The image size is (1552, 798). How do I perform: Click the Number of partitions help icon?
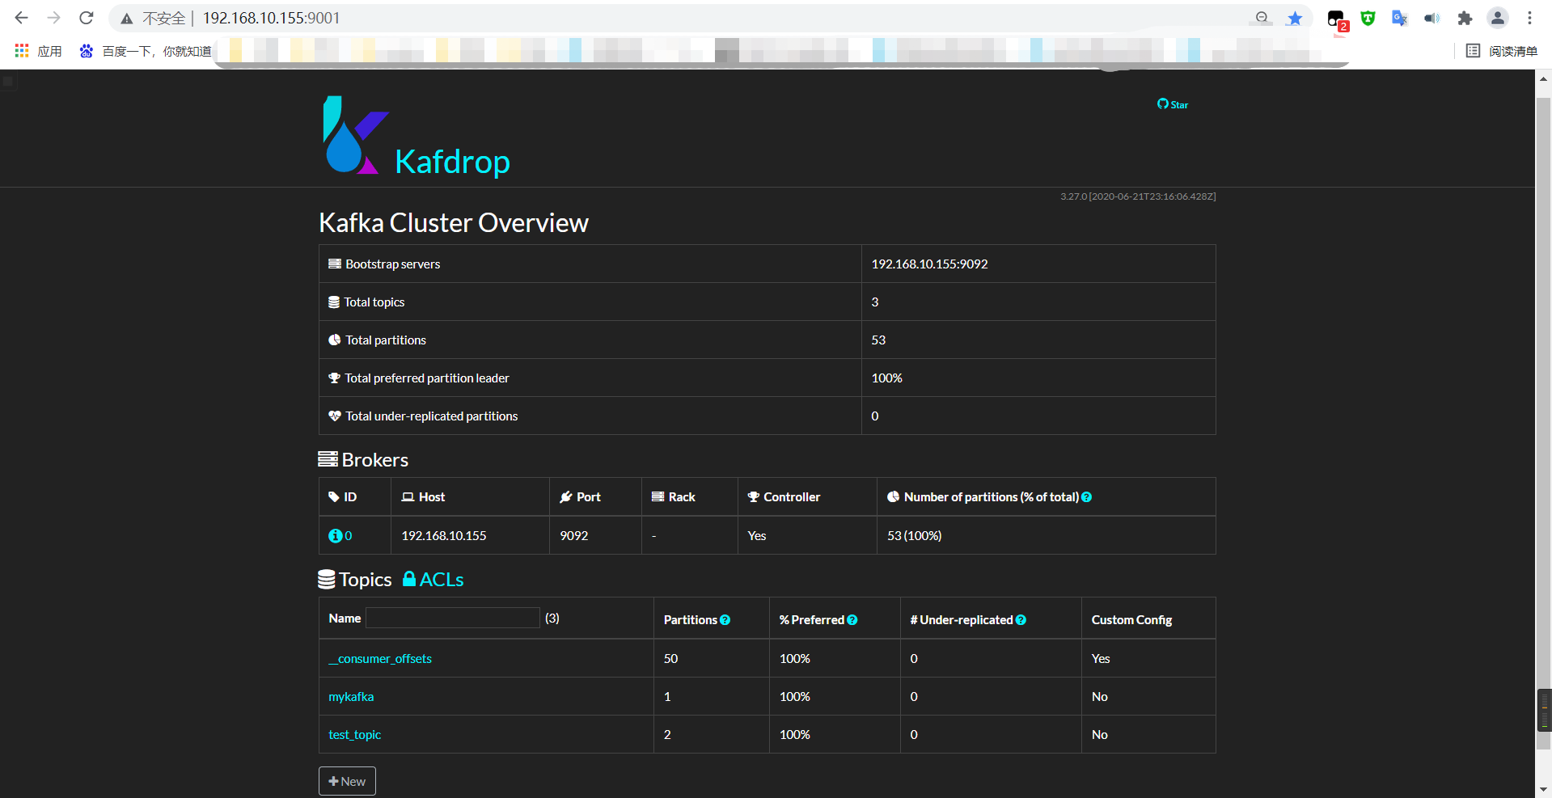tap(1088, 496)
